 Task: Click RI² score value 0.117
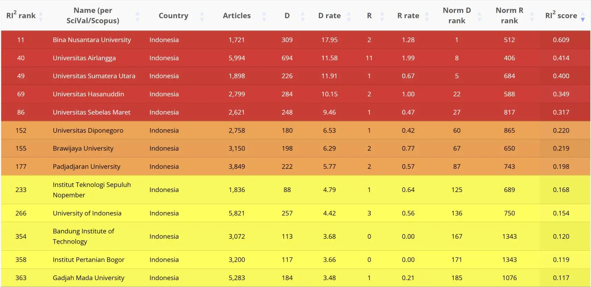tap(561, 278)
